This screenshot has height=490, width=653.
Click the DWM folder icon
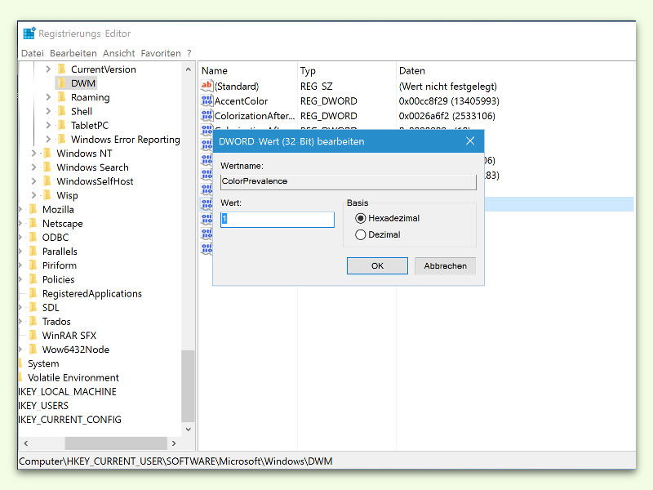62,83
